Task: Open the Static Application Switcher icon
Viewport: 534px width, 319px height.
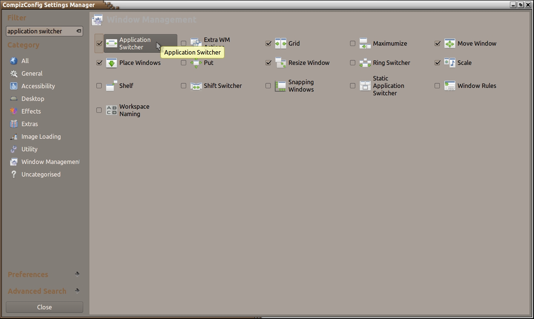Action: pyautogui.click(x=365, y=86)
